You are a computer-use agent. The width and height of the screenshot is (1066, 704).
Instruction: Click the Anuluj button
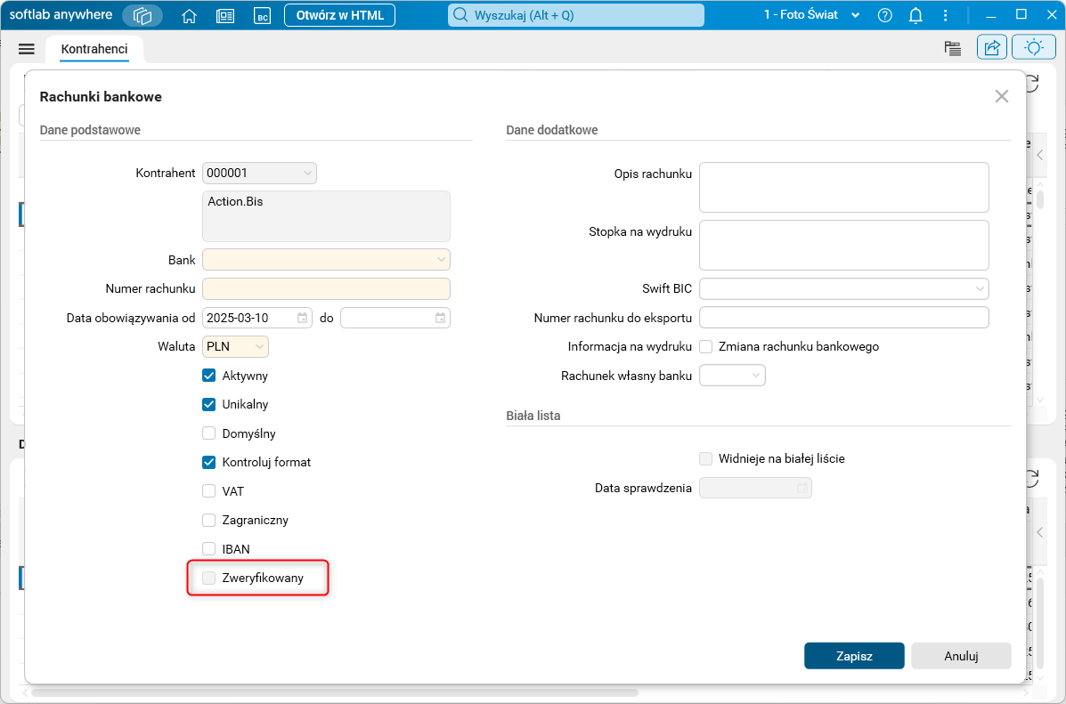[961, 656]
